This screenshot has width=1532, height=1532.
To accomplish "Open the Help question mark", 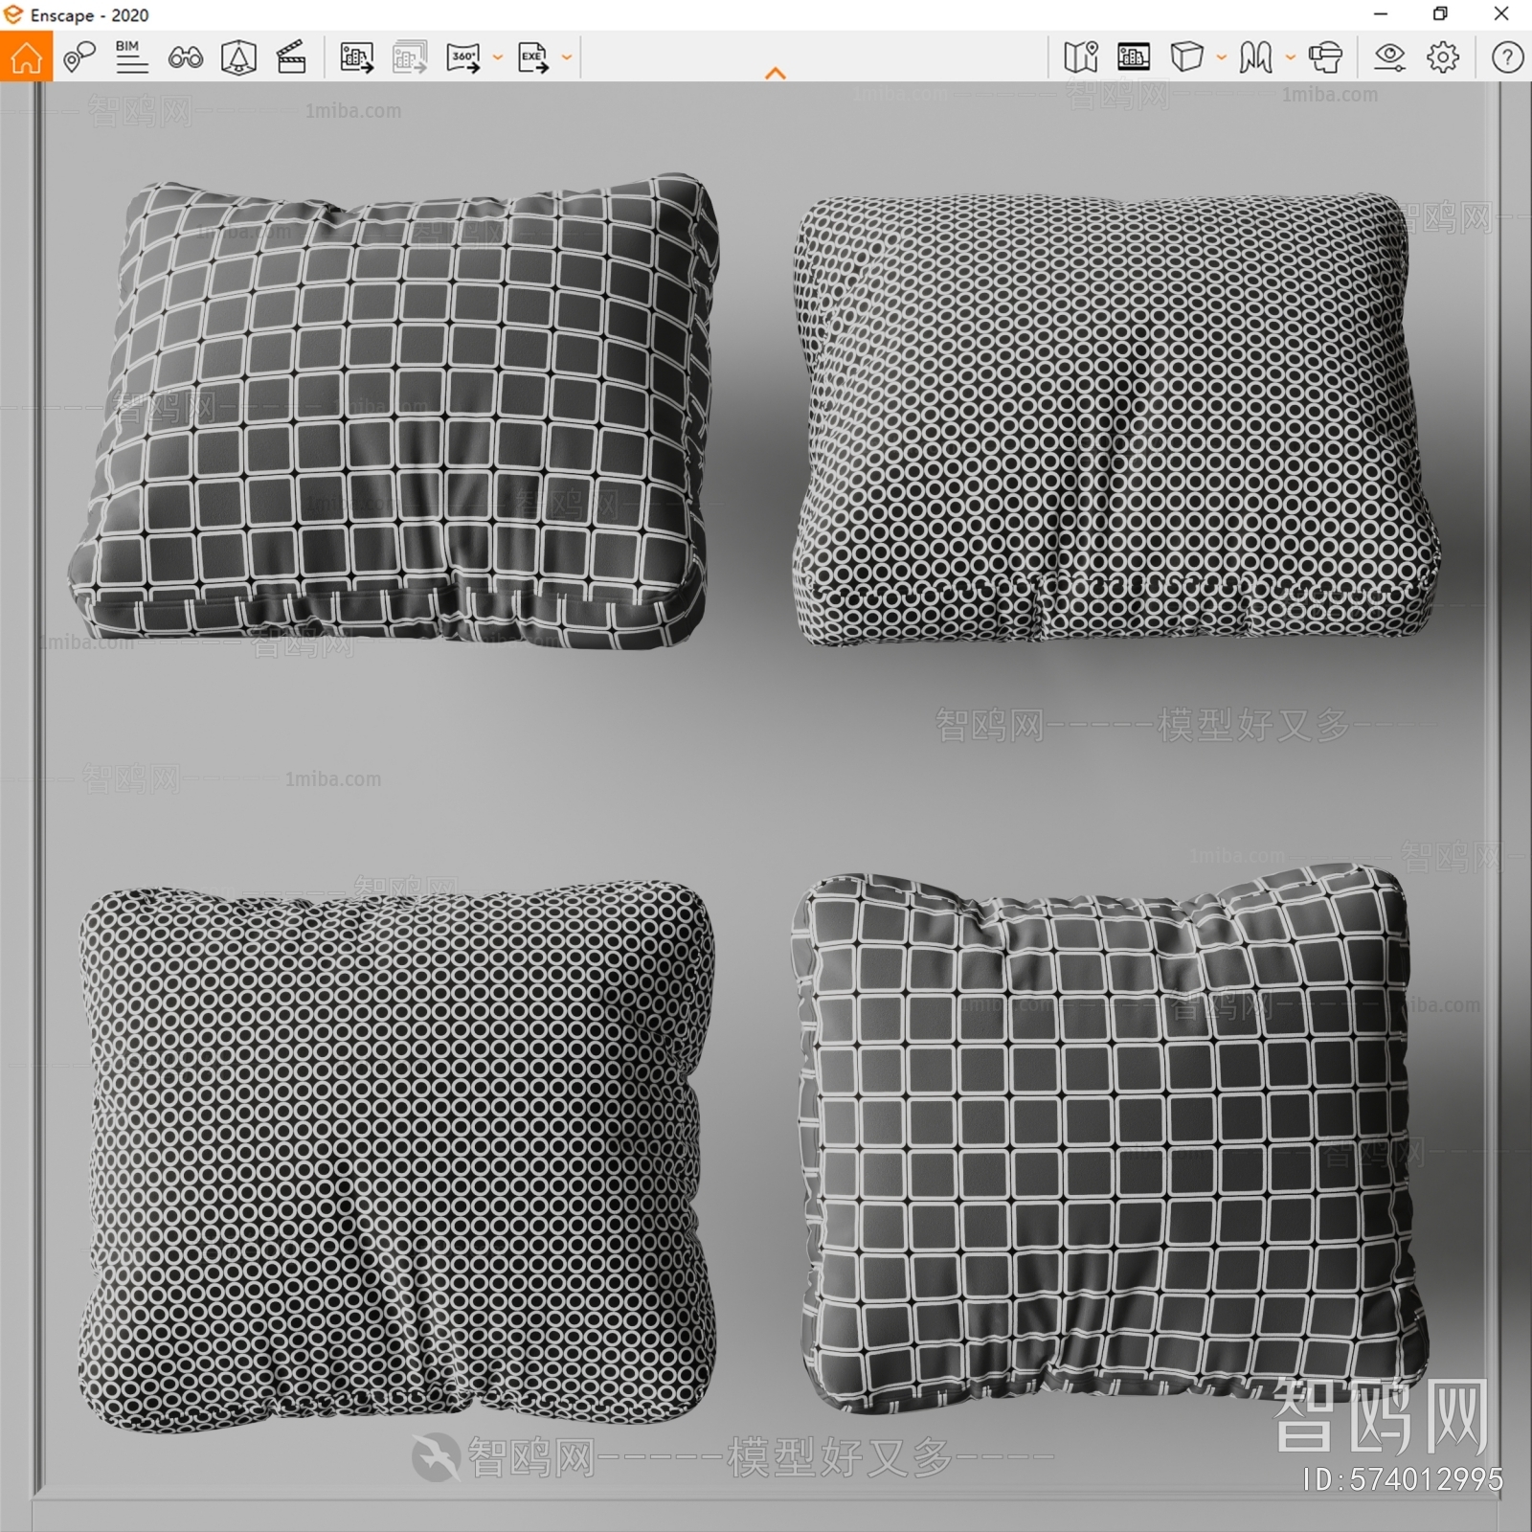I will (1507, 57).
